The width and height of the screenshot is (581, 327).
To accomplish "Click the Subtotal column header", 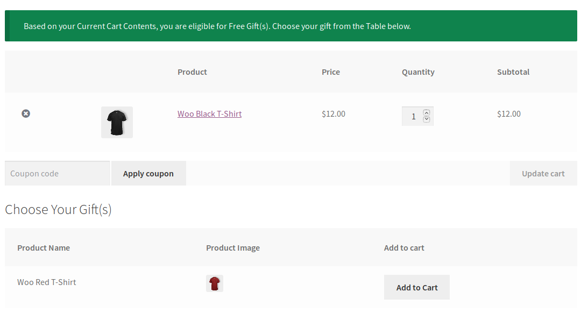I will 513,72.
